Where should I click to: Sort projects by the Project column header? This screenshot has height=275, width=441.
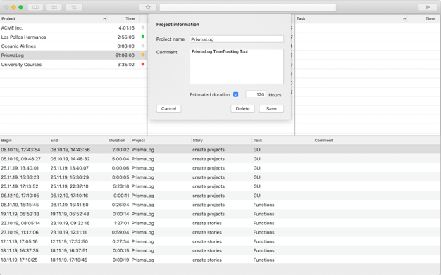point(54,18)
